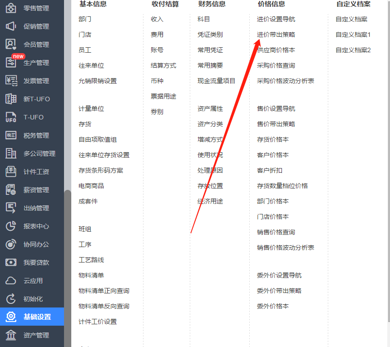The image size is (390, 347).
Task: Open the 部门 link
Action: 85,19
